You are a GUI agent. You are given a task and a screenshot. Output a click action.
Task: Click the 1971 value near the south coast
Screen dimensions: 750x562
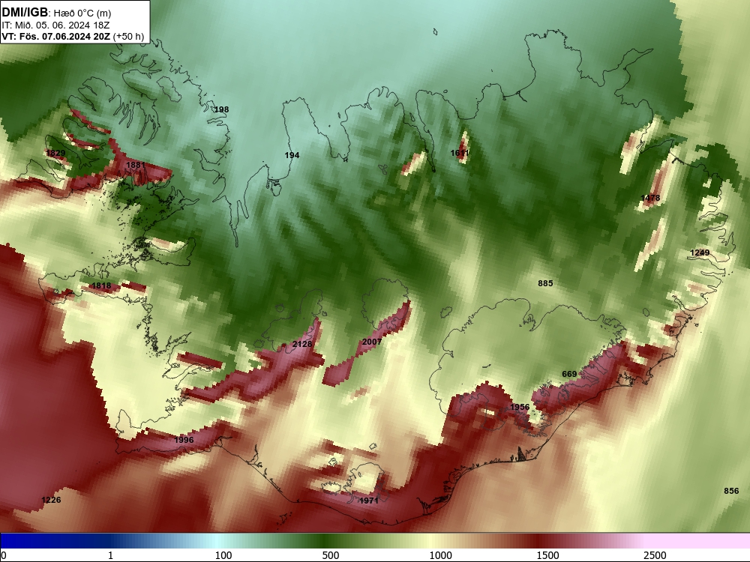point(368,501)
